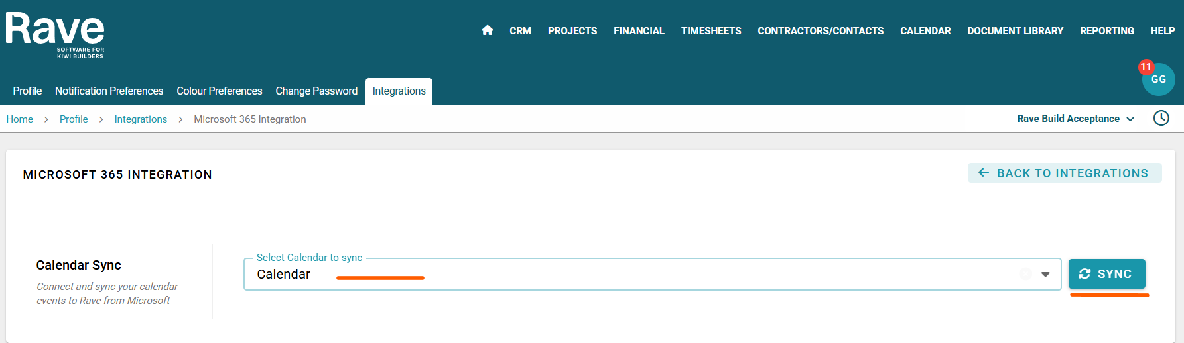Open the calendar selection dropdown arrow
Image resolution: width=1184 pixels, height=343 pixels.
(x=1045, y=274)
